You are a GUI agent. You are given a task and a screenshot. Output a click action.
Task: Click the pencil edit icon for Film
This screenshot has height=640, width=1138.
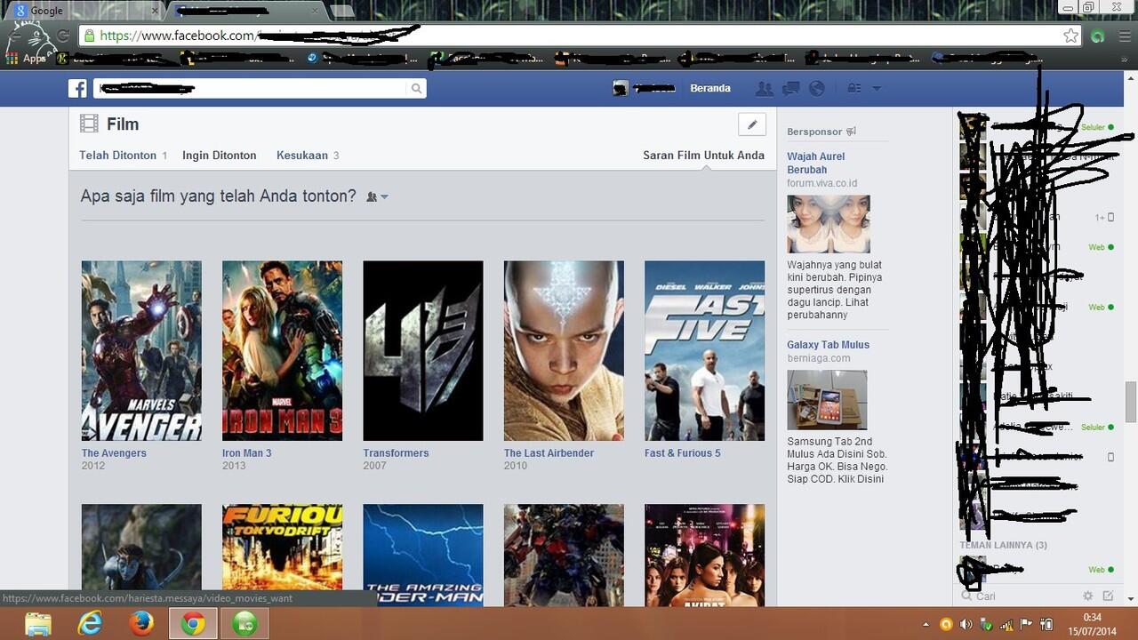tap(751, 124)
